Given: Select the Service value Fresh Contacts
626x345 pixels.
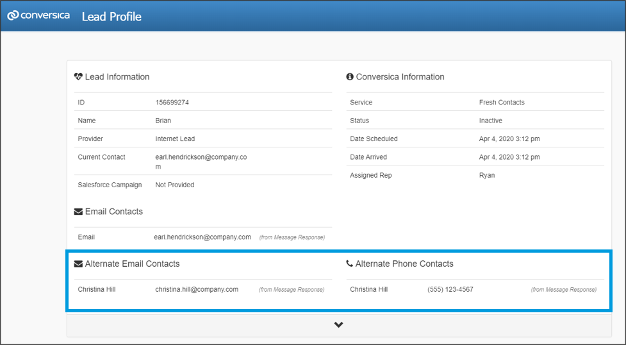Looking at the screenshot, I should [502, 103].
